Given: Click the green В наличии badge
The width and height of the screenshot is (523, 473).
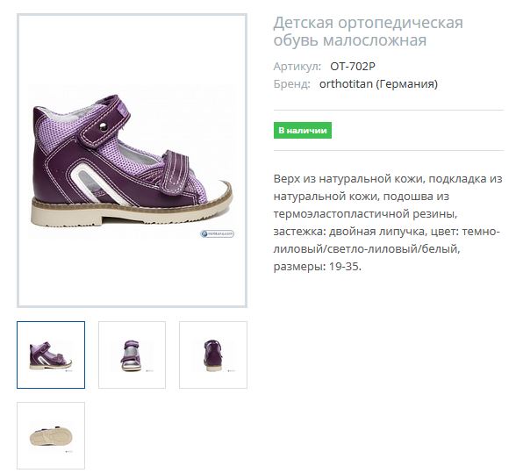Looking at the screenshot, I should [303, 131].
